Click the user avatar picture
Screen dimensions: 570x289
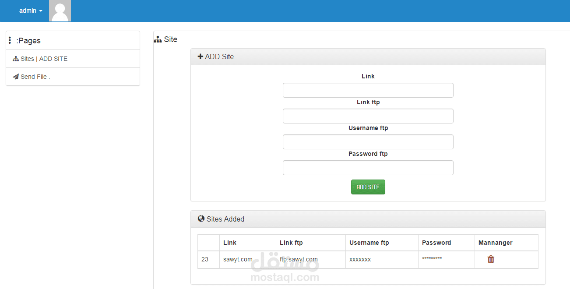(x=60, y=11)
